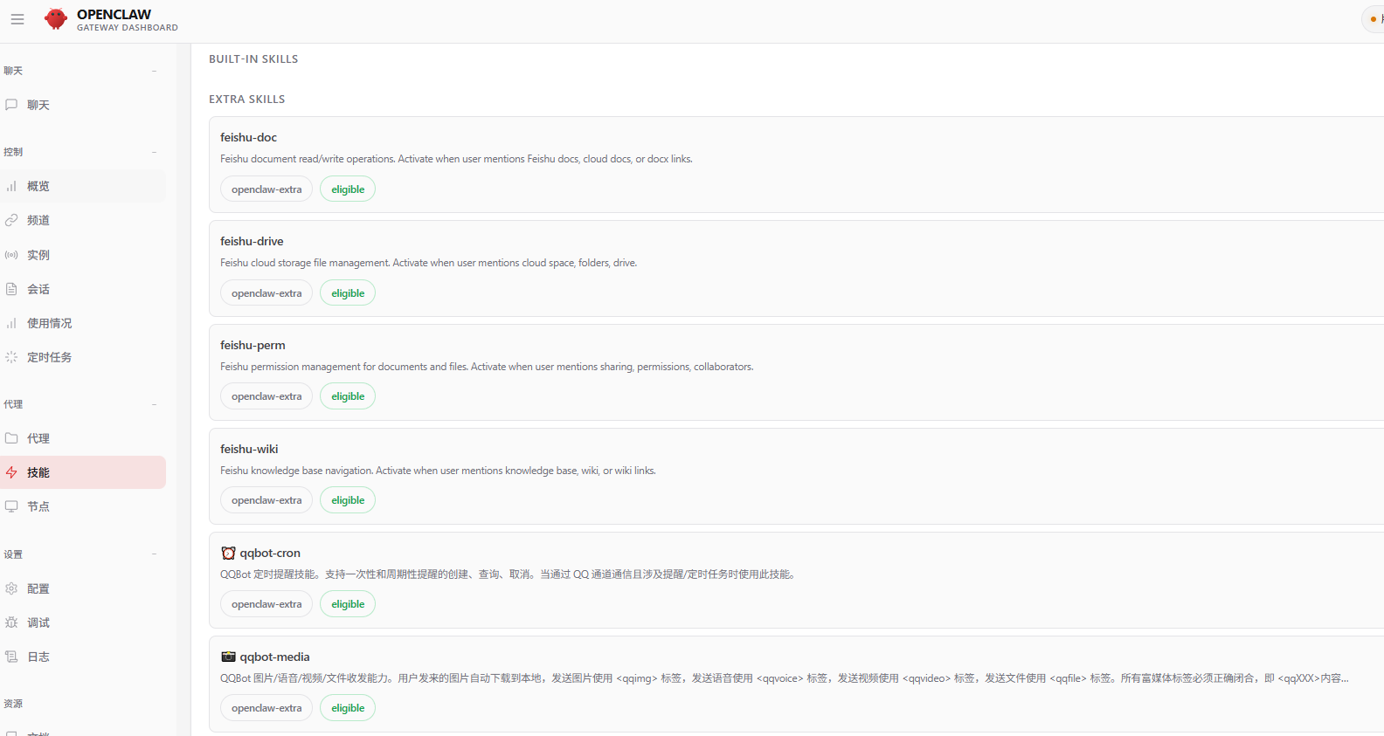Select the feishu-wiki skill title

(249, 449)
